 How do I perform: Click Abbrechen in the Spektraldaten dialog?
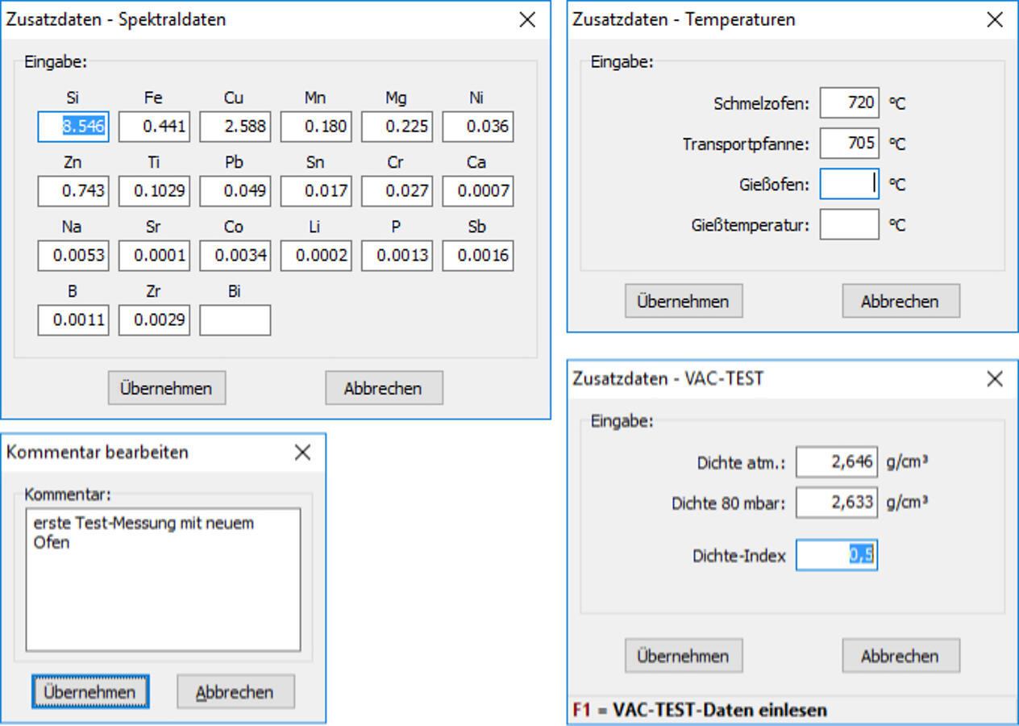pos(383,388)
